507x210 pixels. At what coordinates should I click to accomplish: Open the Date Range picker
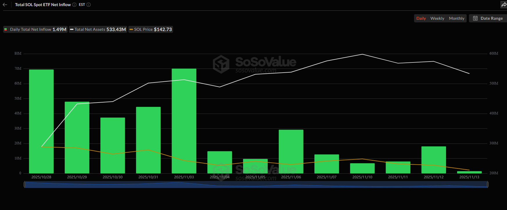click(x=491, y=18)
